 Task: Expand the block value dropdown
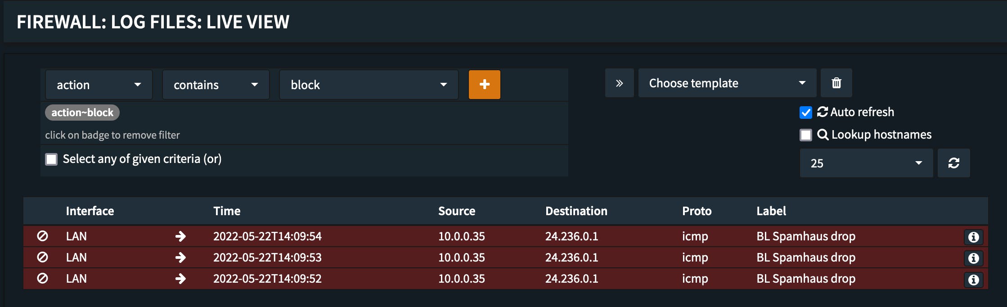(x=369, y=85)
